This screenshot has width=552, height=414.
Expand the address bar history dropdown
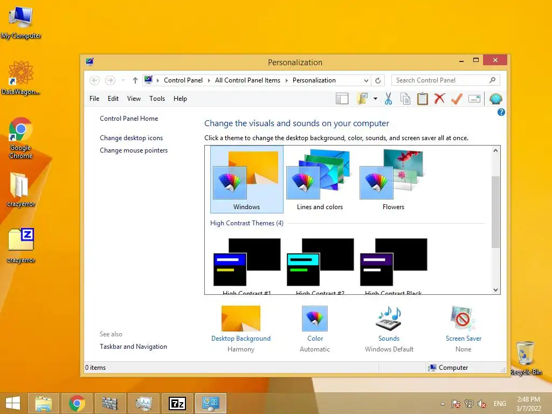[366, 81]
